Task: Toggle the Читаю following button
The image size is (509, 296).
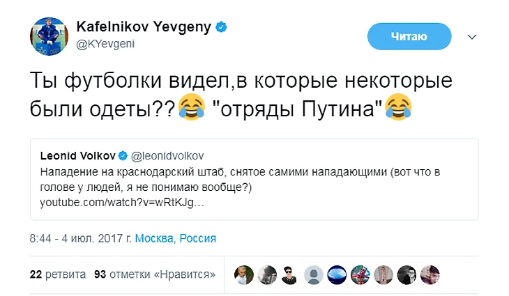Action: (x=409, y=36)
